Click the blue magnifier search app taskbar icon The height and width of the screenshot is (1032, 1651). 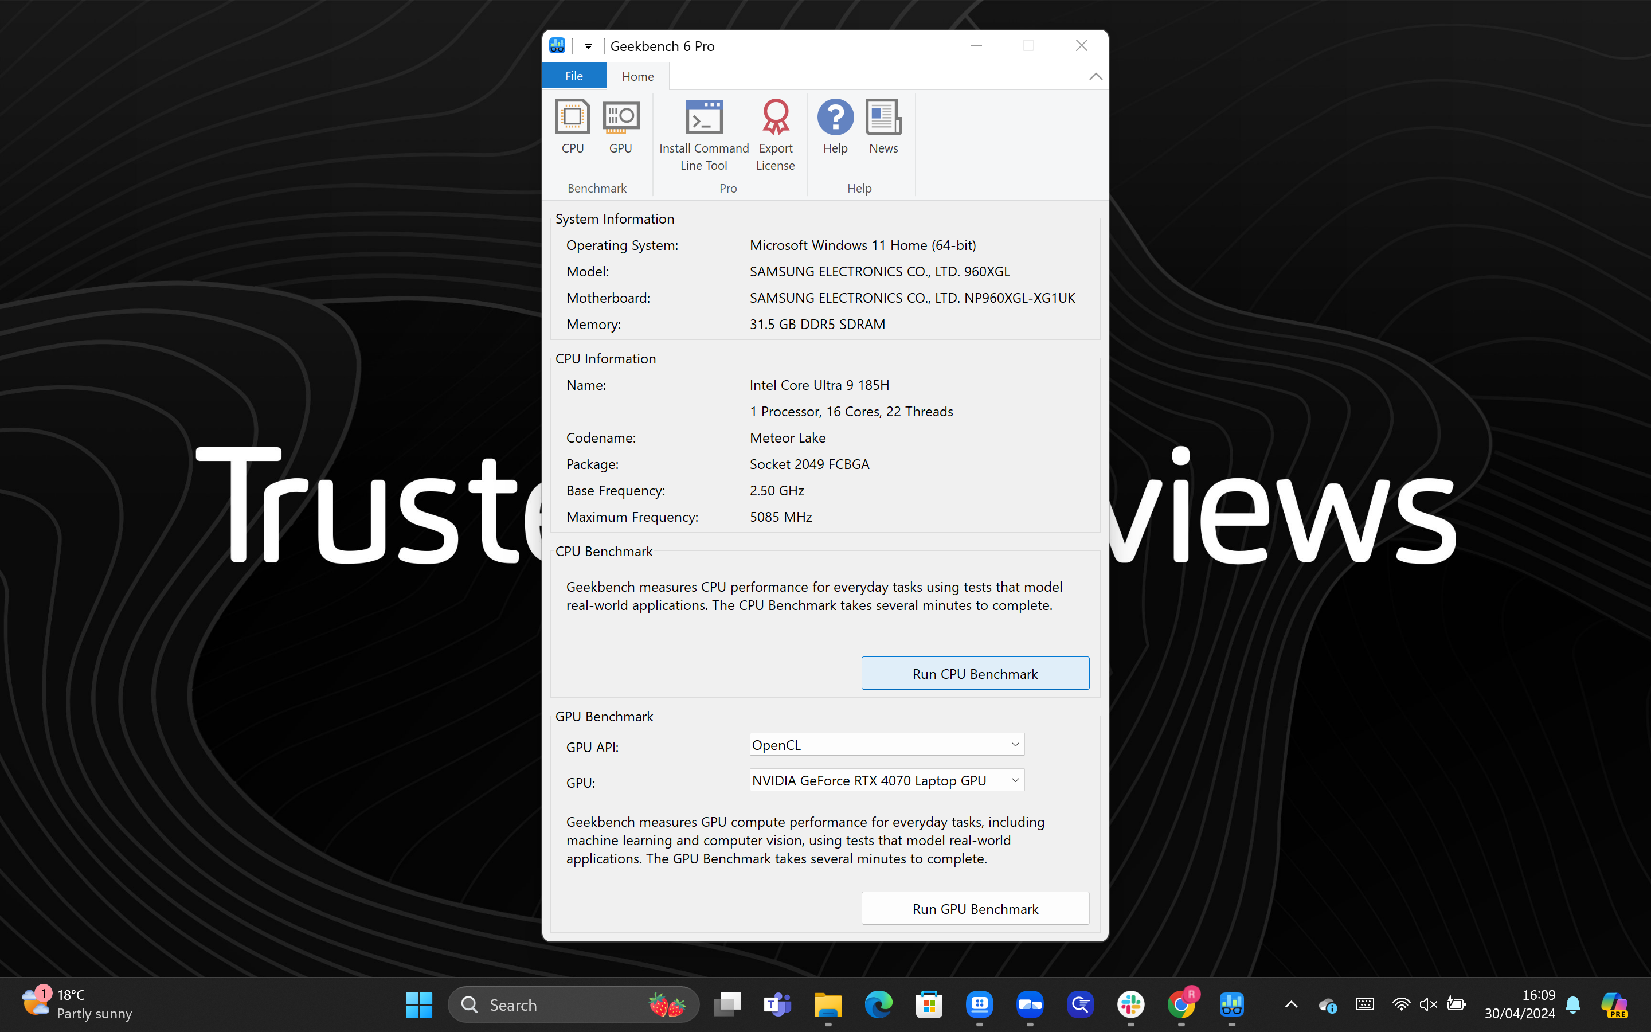click(1081, 1004)
